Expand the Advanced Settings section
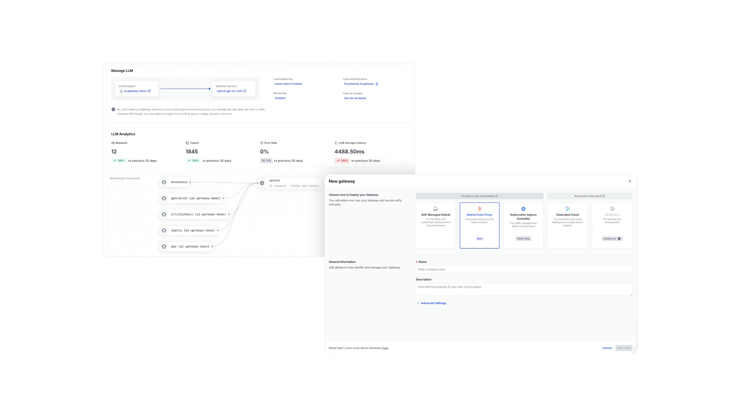 click(433, 303)
